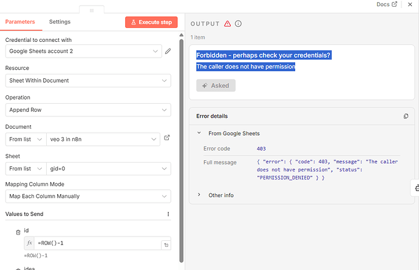The image size is (419, 270).
Task: Switch to the Settings tab
Action: (60, 22)
